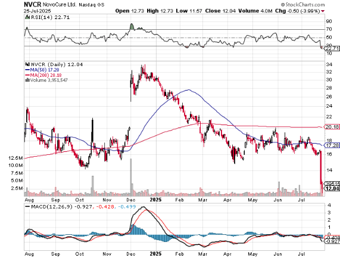
Task: Click the green RSI legend icon
Action: pyautogui.click(x=27, y=17)
